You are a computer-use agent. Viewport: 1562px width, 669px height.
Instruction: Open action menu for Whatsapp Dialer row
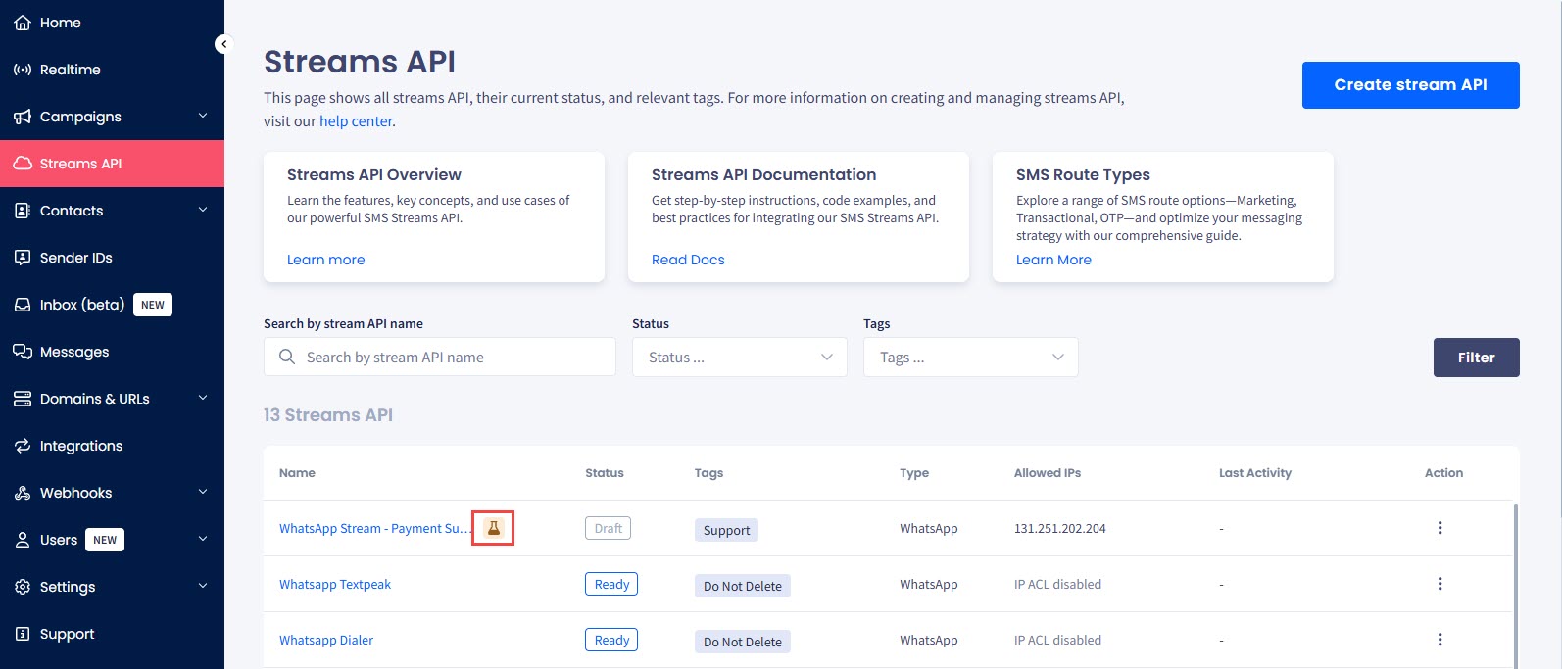click(1440, 640)
